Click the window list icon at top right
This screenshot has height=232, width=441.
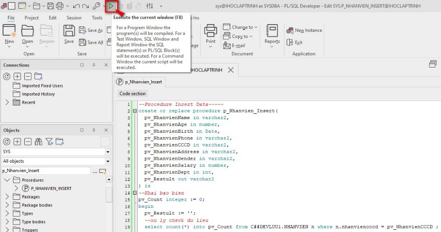click(x=433, y=64)
